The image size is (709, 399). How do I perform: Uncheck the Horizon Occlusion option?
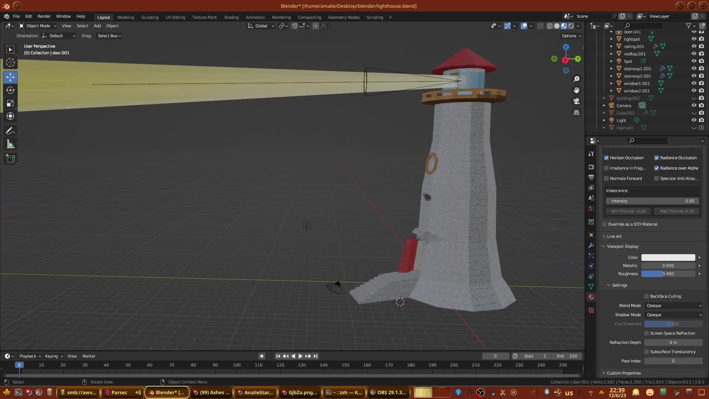606,158
